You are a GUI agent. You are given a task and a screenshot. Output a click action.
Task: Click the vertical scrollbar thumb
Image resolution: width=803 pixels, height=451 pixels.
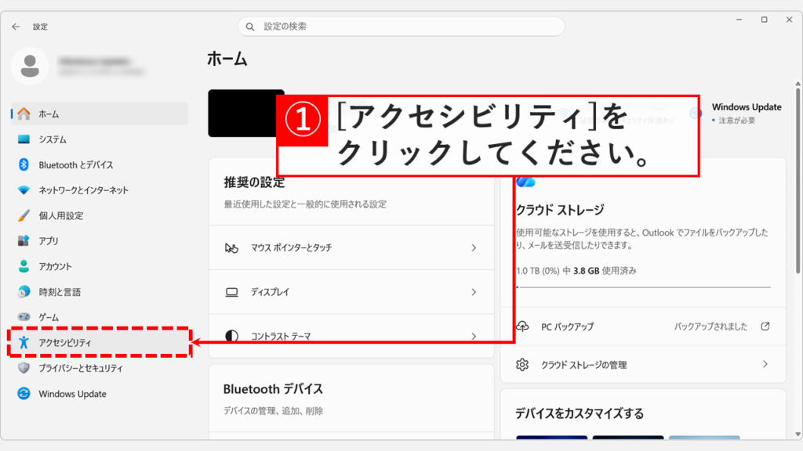[798, 181]
